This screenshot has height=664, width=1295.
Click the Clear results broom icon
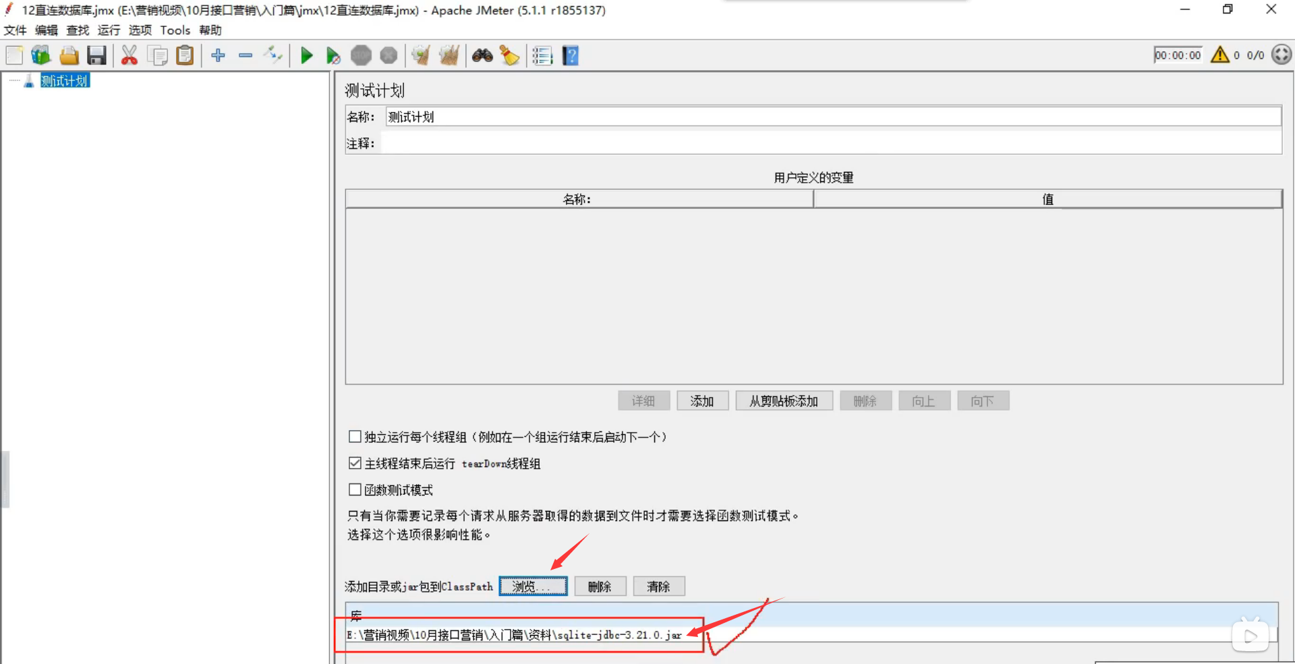421,55
